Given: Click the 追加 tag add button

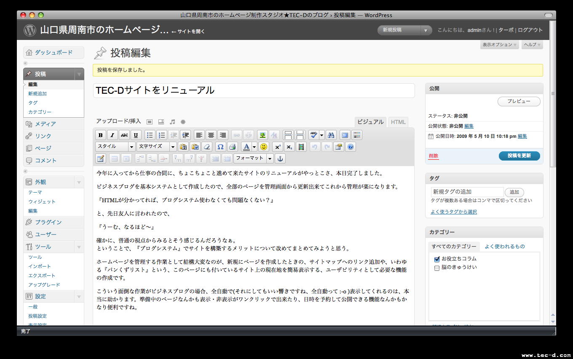Looking at the screenshot, I should coord(514,192).
